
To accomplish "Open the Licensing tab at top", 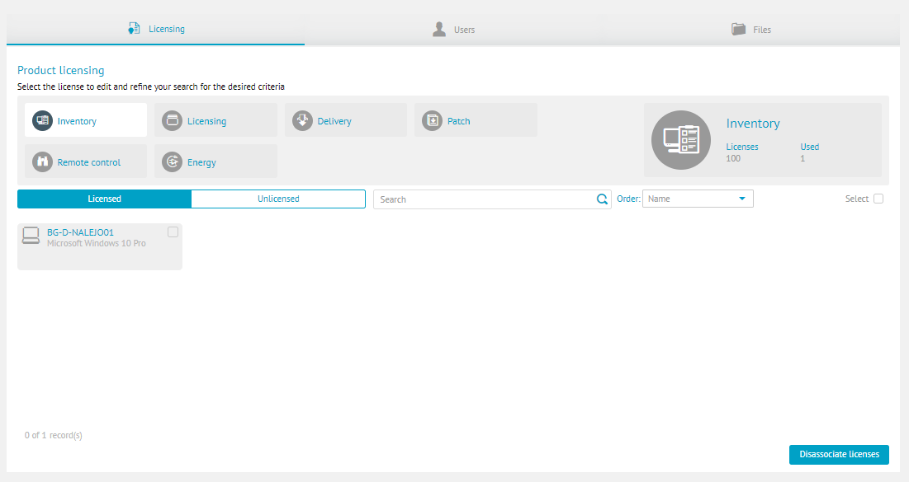I will [155, 29].
